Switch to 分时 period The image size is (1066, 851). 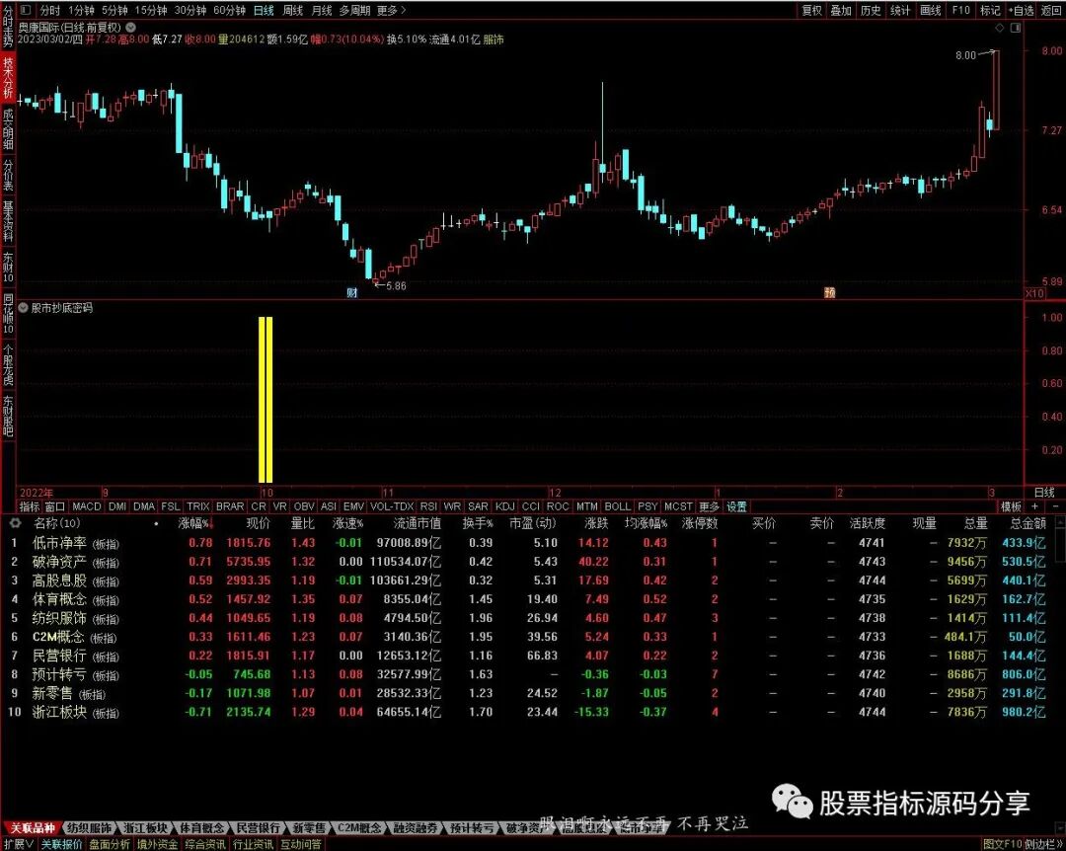(50, 11)
